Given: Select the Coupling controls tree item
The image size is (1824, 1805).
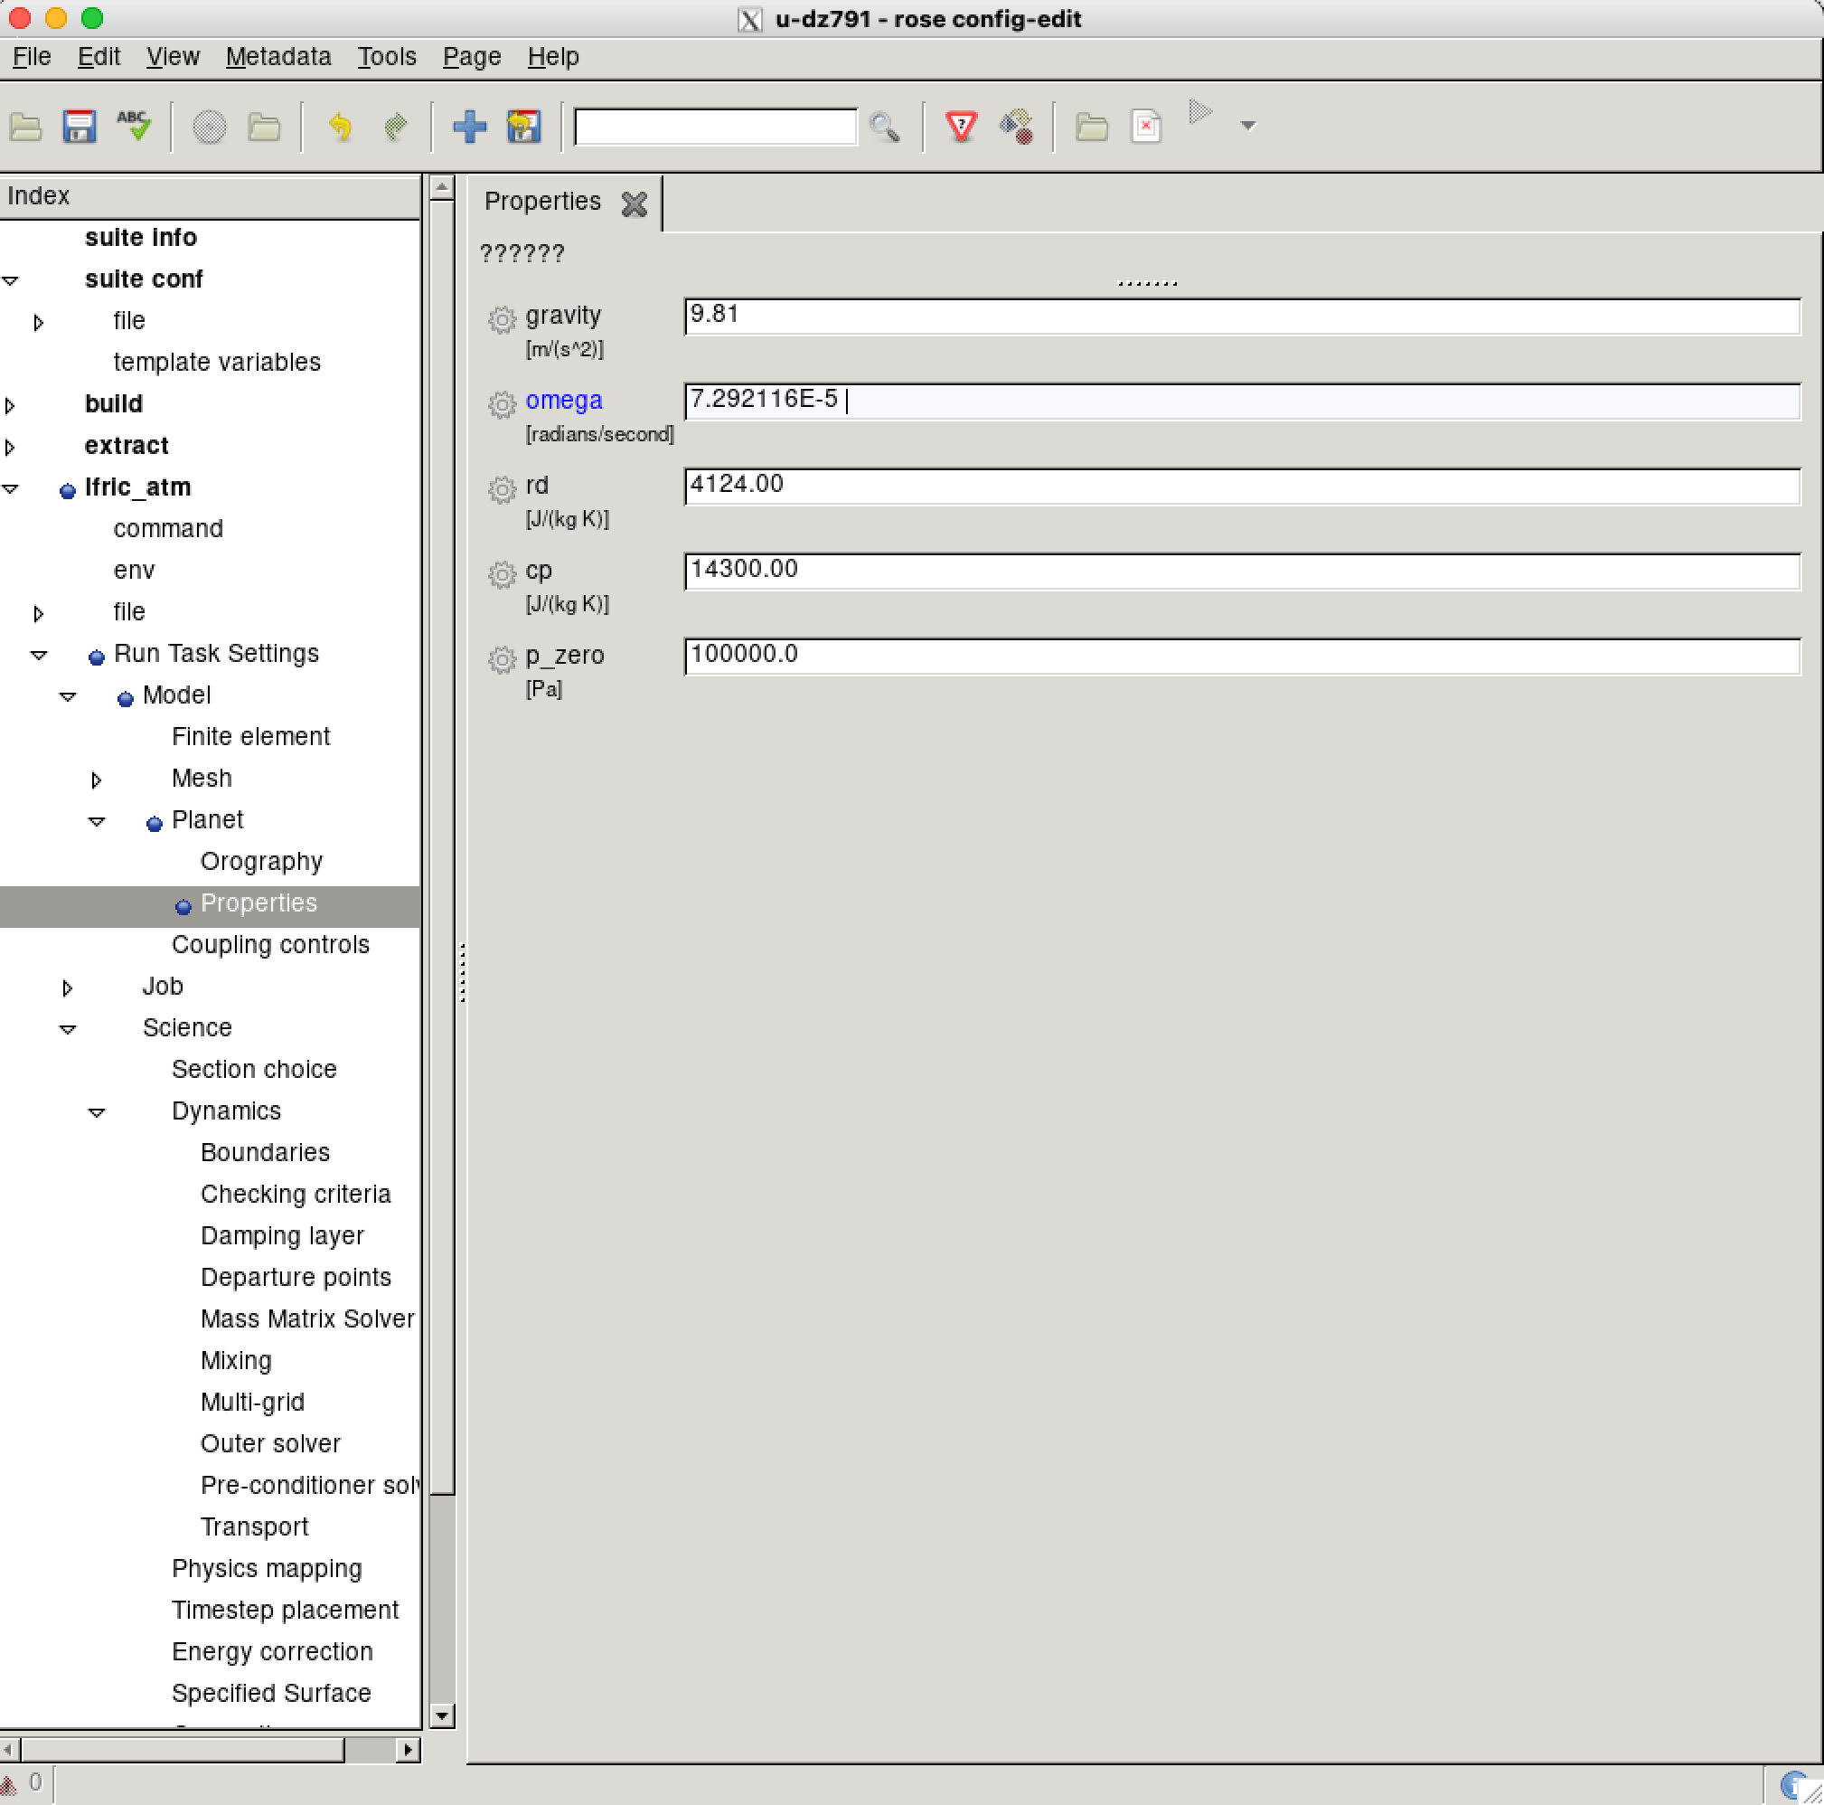Looking at the screenshot, I should click(270, 946).
